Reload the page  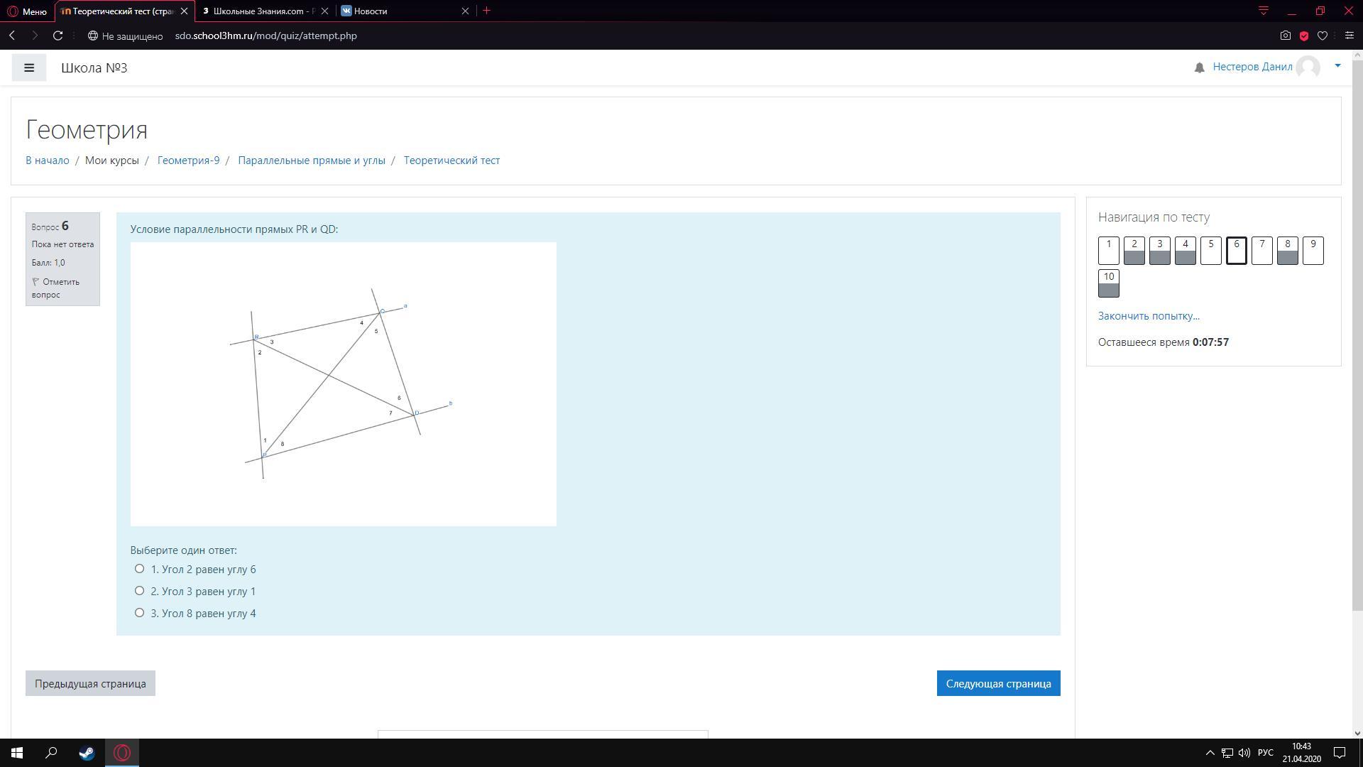(58, 36)
